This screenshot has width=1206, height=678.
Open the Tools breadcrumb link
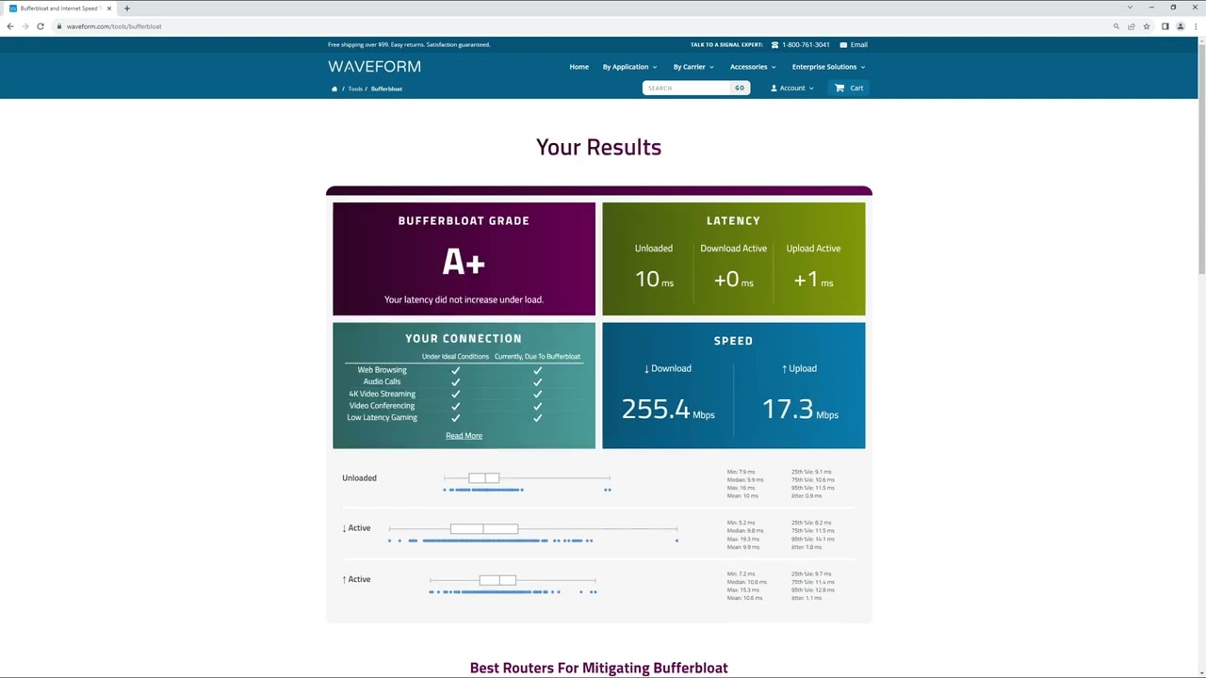[355, 89]
